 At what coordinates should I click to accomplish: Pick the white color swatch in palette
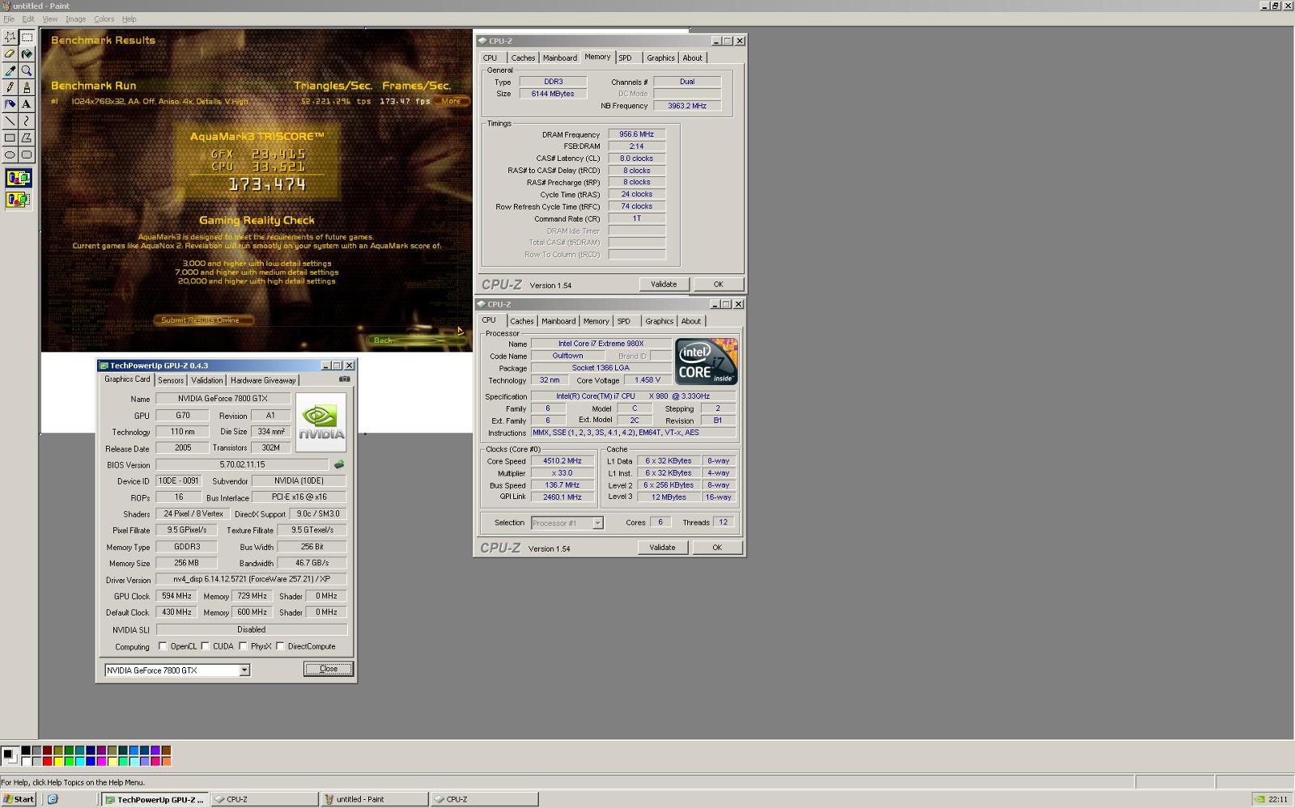26,761
